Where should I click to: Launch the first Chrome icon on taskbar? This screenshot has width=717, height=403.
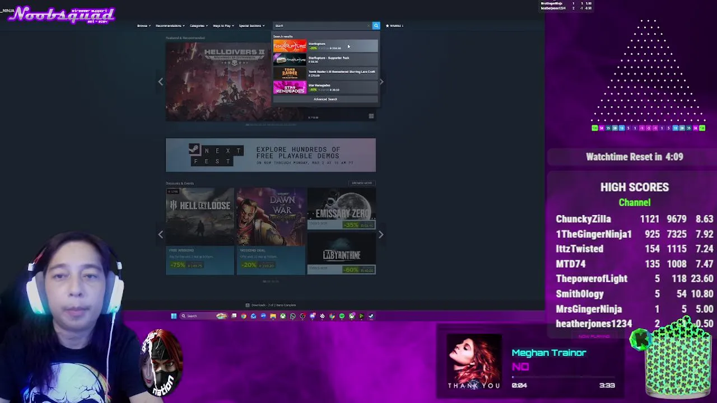244,316
